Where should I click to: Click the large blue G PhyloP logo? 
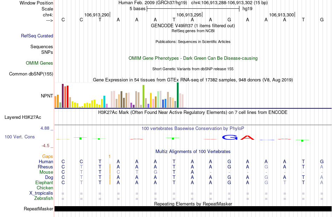[230, 137]
